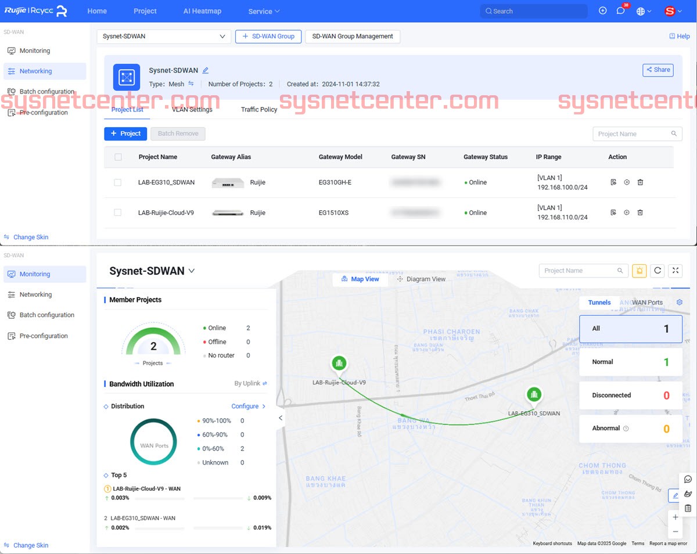
Task: Click the circle target action icon for LAB-Ruijie-Cloud-V9
Action: [627, 213]
